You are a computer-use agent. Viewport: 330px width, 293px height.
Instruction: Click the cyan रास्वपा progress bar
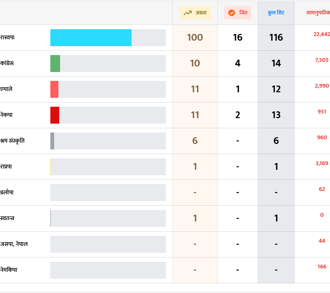tap(91, 38)
